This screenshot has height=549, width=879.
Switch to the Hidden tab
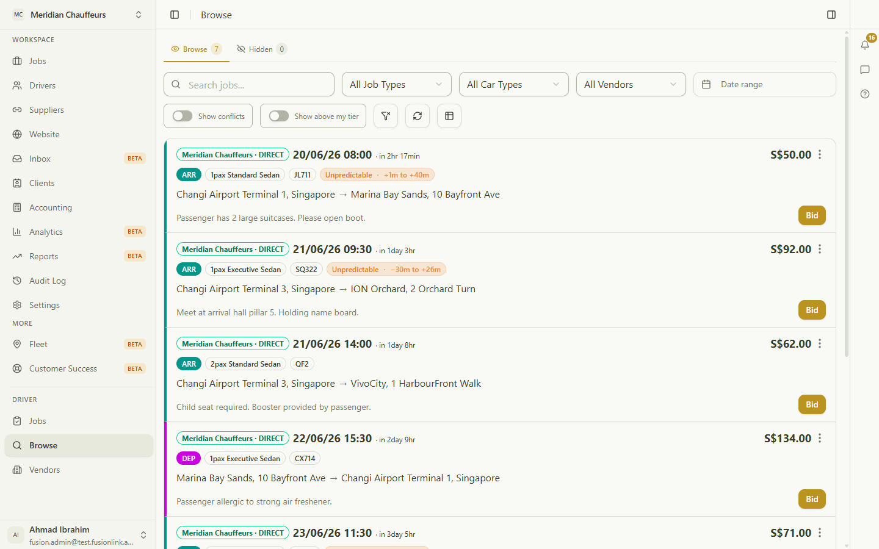(261, 49)
